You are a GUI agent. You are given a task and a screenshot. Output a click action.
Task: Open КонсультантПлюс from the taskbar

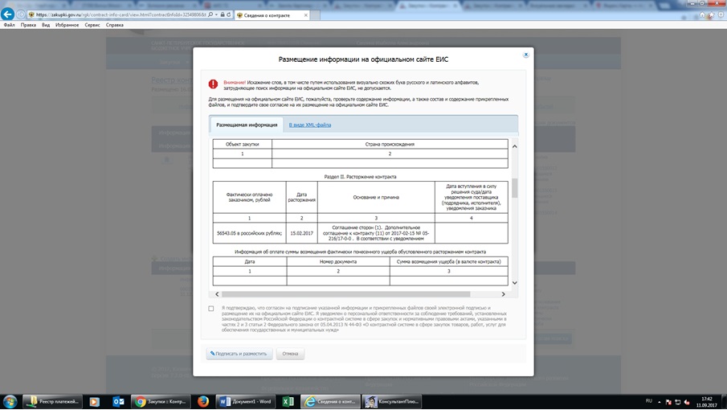[393, 402]
